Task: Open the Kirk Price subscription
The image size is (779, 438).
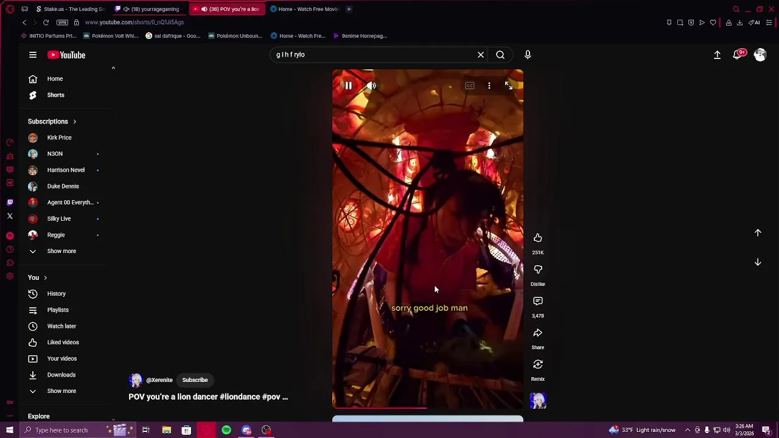Action: (x=61, y=137)
